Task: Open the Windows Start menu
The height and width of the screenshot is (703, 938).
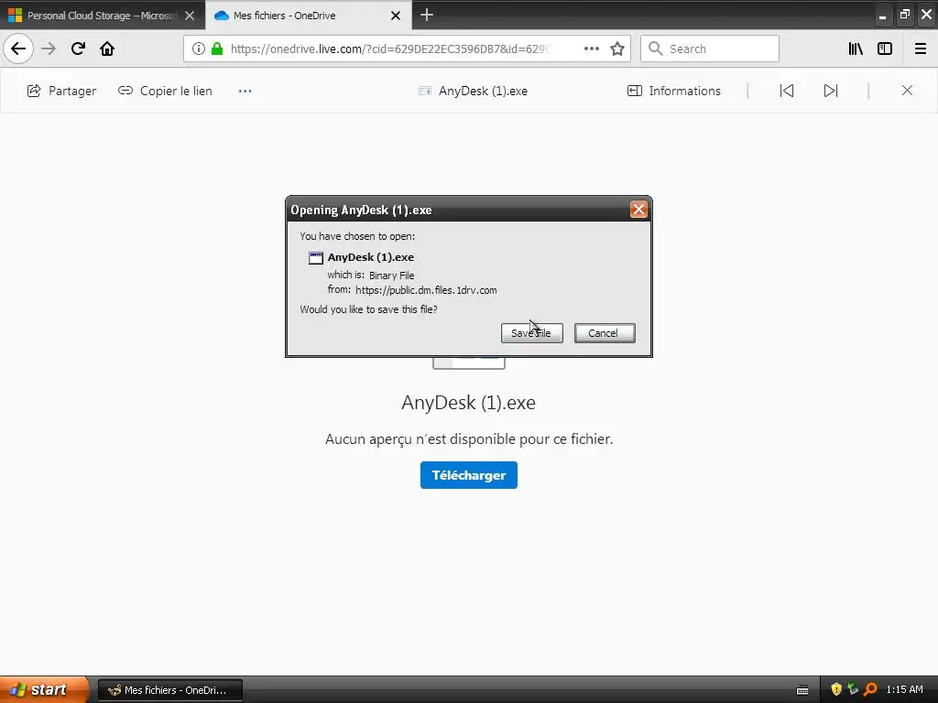Action: click(44, 689)
